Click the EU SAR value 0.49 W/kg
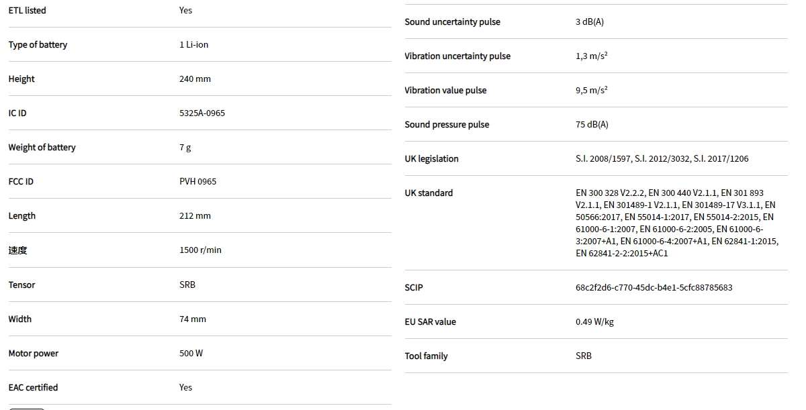Viewport: 806px width, 410px height. 594,322
